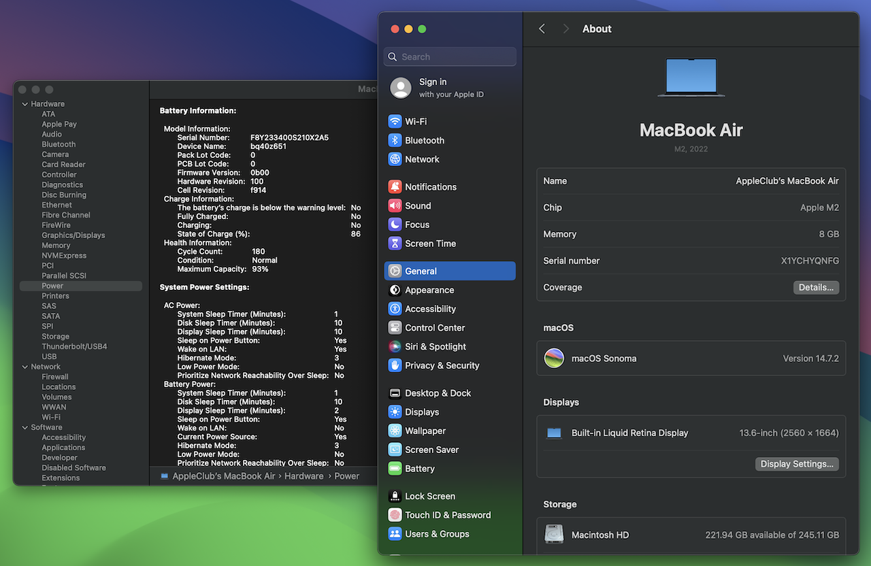This screenshot has width=871, height=566.
Task: Click the macOS Sonoma icon
Action: tap(554, 359)
